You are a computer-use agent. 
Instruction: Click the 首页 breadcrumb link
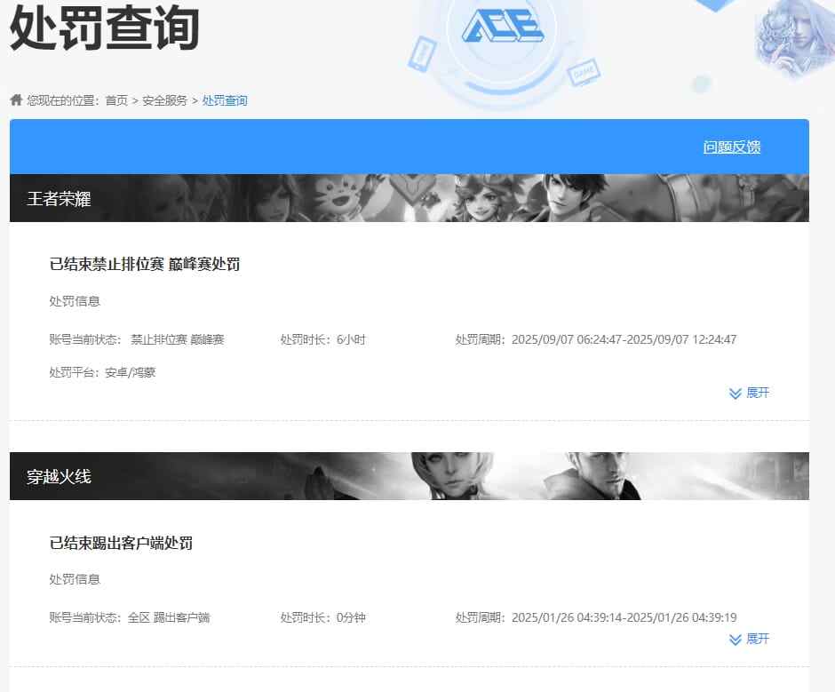[120, 99]
